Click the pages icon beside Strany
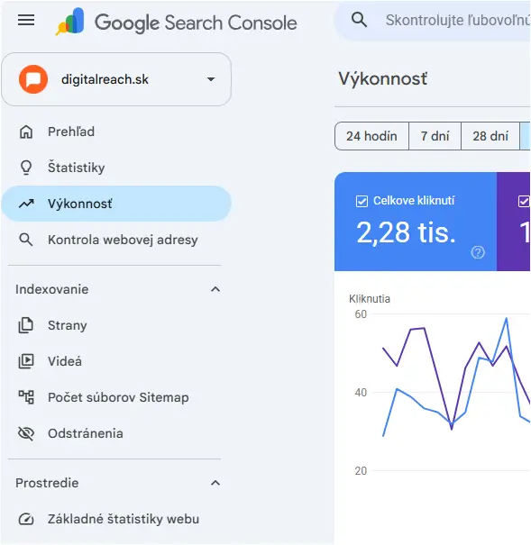 click(x=26, y=325)
